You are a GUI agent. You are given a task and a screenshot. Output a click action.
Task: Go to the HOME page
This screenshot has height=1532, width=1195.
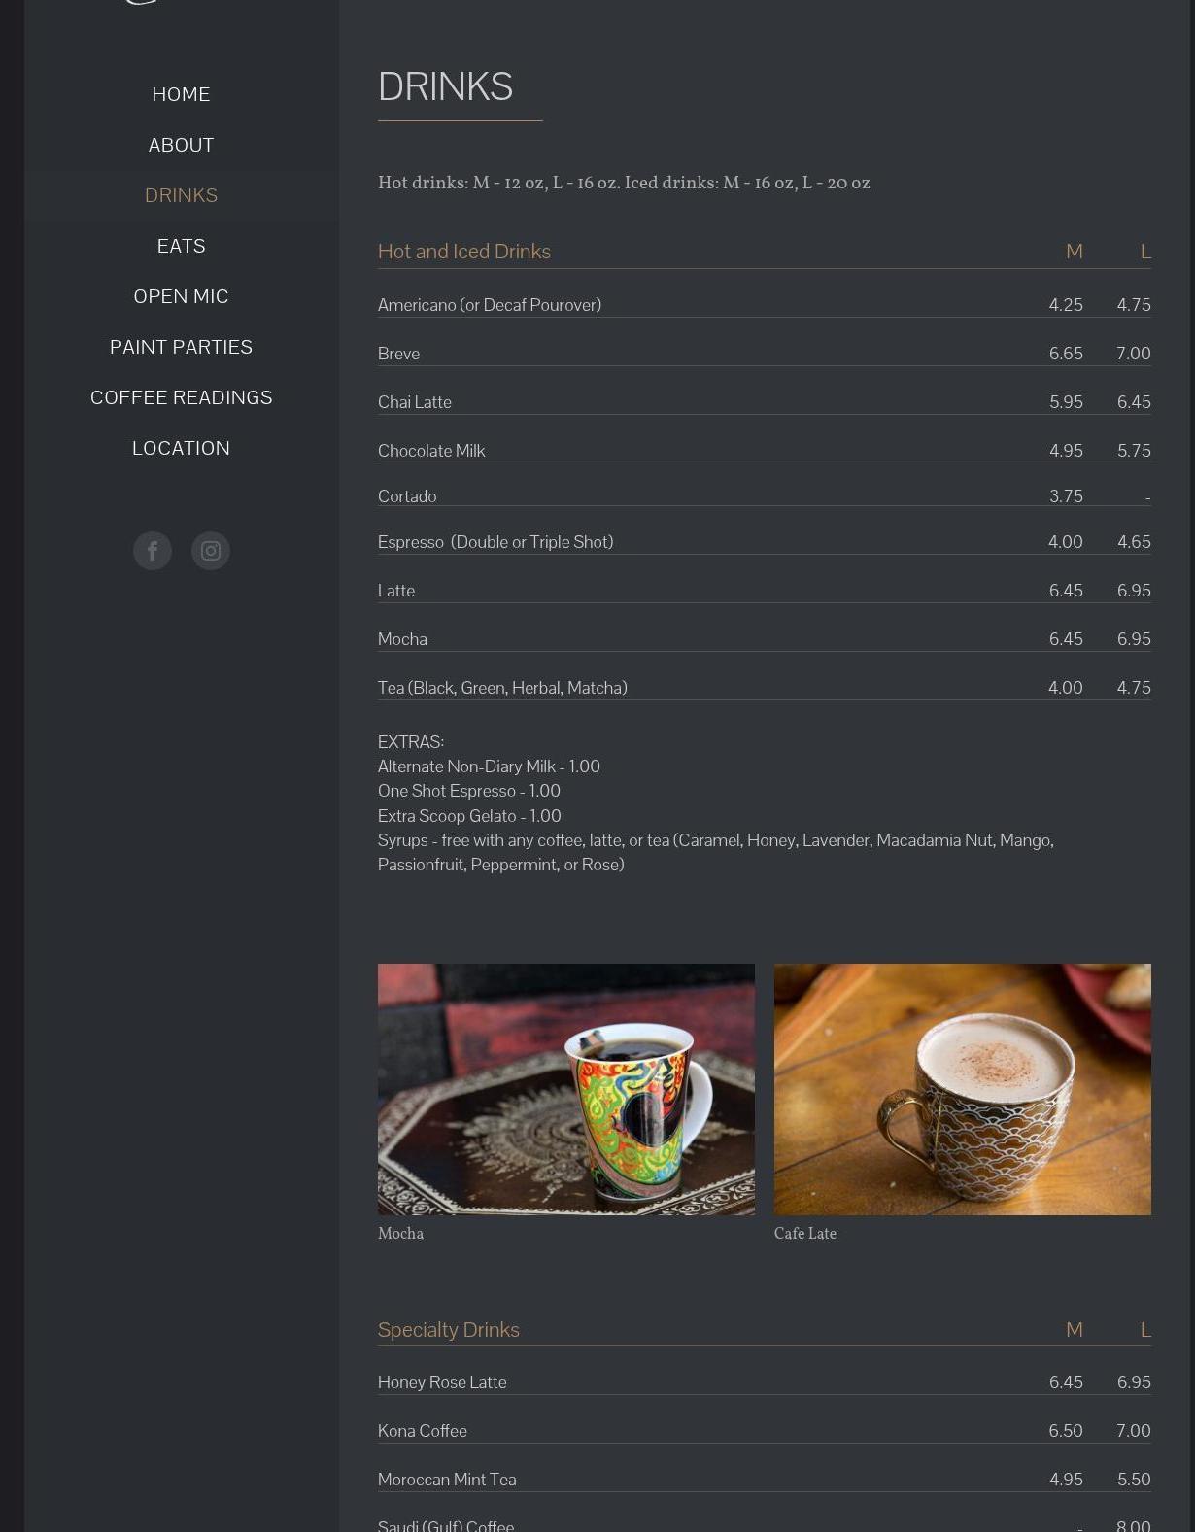182,94
